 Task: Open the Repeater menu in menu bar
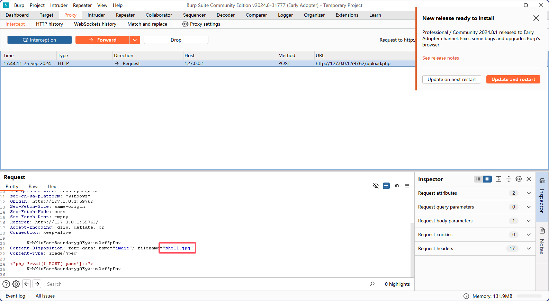pos(82,5)
